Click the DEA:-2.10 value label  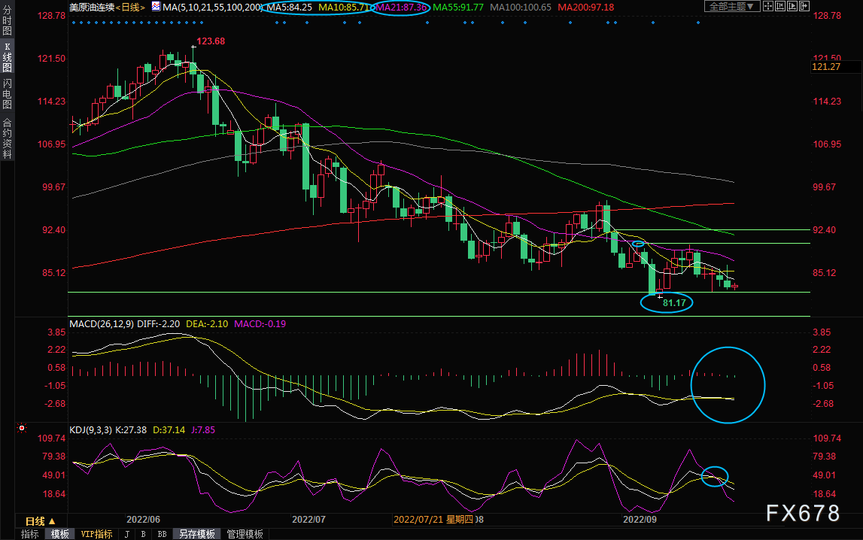click(x=207, y=324)
